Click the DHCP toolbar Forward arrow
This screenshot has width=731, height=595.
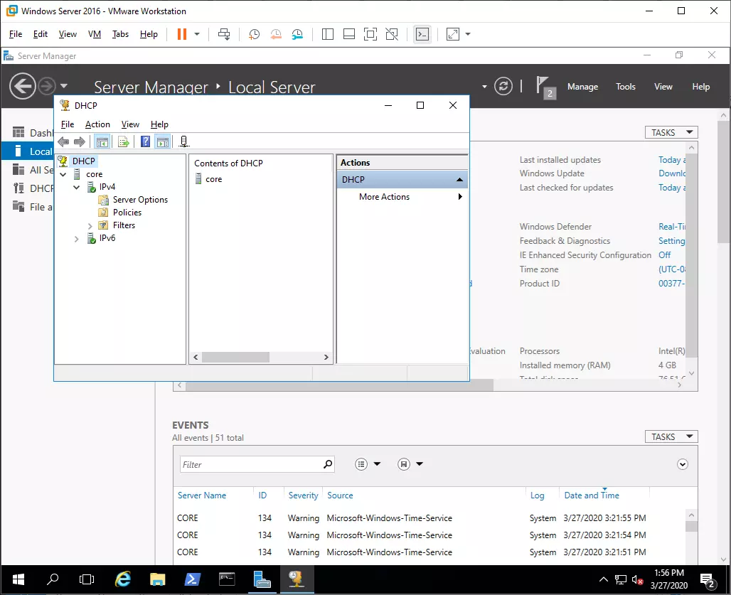pyautogui.click(x=80, y=141)
